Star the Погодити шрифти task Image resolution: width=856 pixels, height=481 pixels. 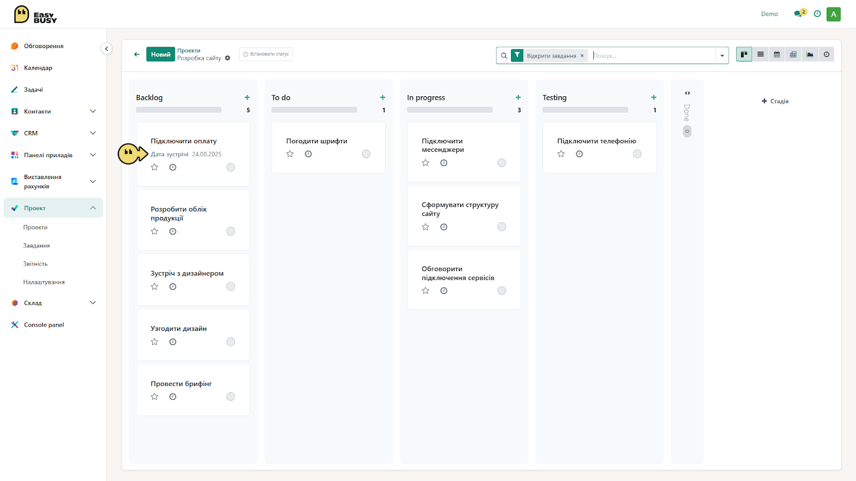(290, 154)
